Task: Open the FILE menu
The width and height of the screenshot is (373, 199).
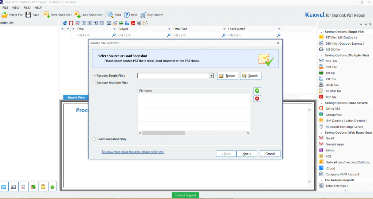Action: (5, 8)
